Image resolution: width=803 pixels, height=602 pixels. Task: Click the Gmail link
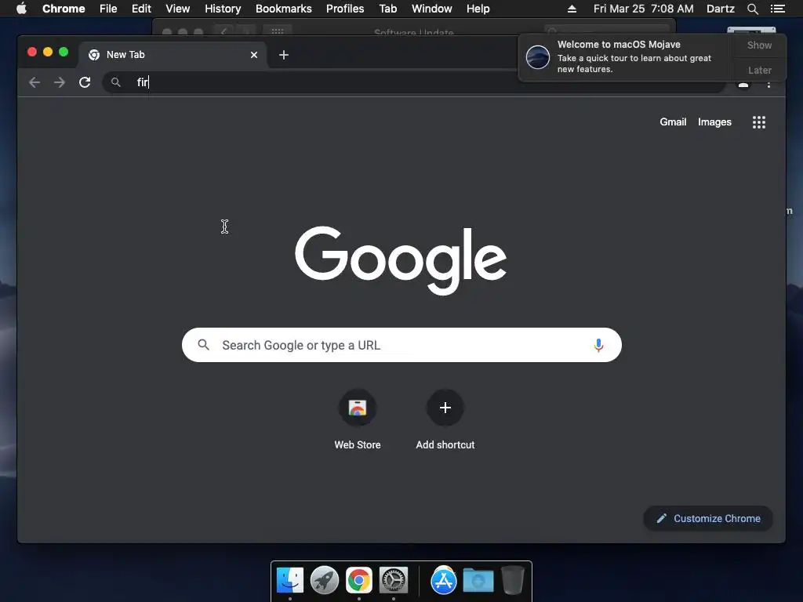pyautogui.click(x=672, y=121)
